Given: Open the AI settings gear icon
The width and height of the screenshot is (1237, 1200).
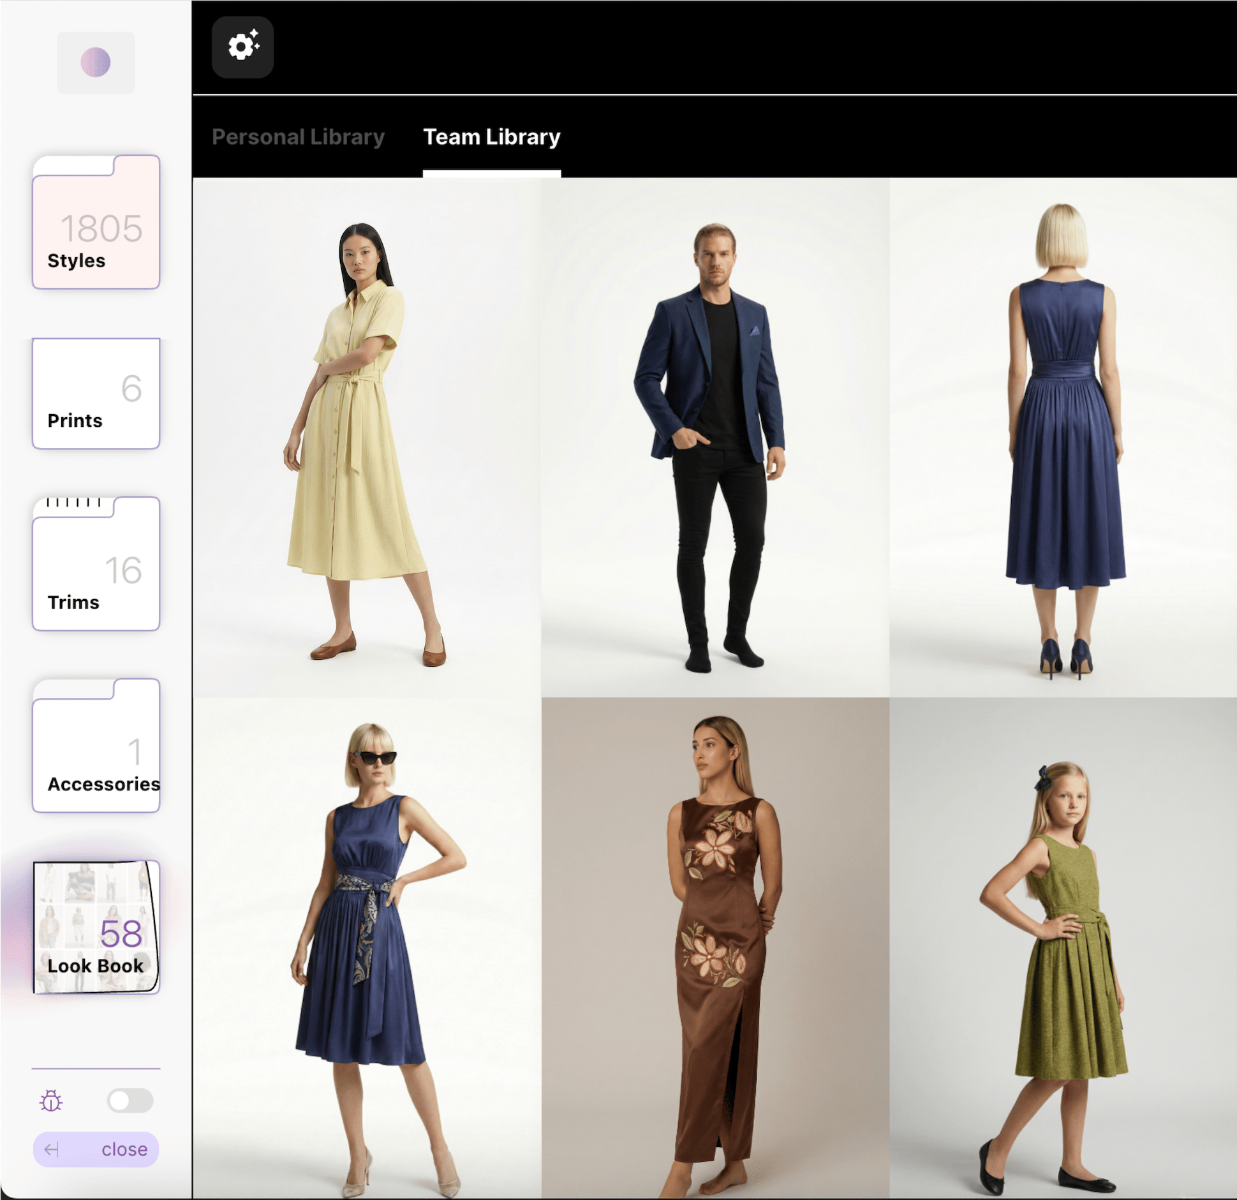Looking at the screenshot, I should pyautogui.click(x=242, y=48).
